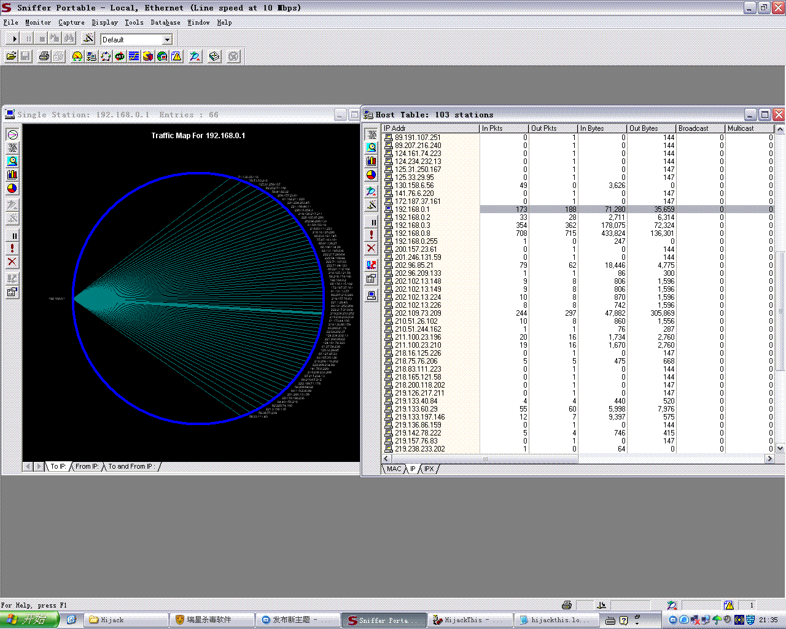Viewport: 786px width, 629px height.
Task: Click the printer icon in main toolbar
Action: point(44,57)
